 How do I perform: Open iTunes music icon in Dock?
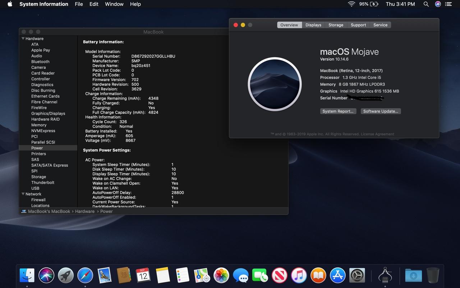click(x=299, y=276)
